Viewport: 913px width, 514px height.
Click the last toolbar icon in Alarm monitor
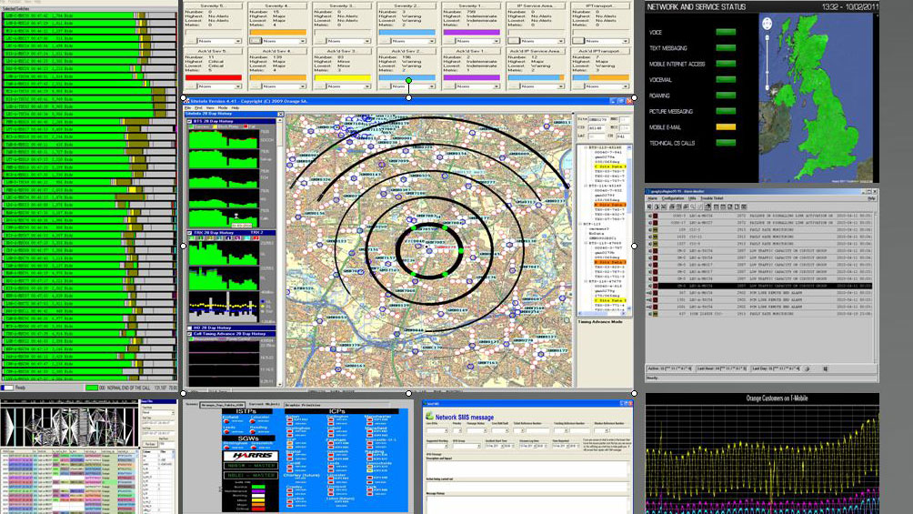coord(744,207)
